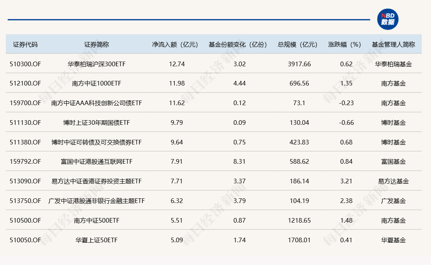Click total size value 423.83
Screen dimensions: 431x265
[x=299, y=142]
